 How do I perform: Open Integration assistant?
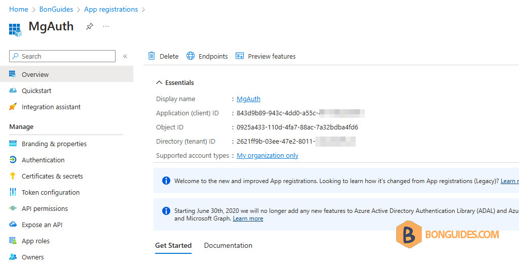click(x=51, y=107)
